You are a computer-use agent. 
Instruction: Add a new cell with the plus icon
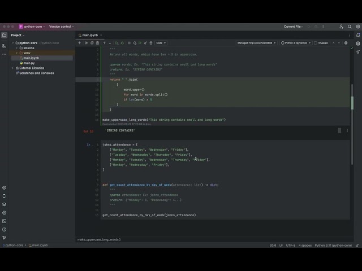coord(79,43)
